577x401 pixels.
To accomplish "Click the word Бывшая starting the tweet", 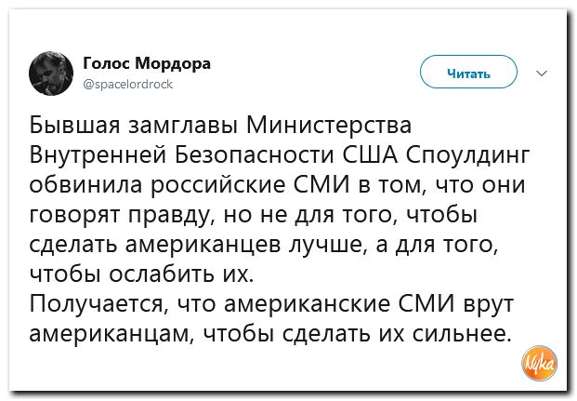I will point(74,125).
